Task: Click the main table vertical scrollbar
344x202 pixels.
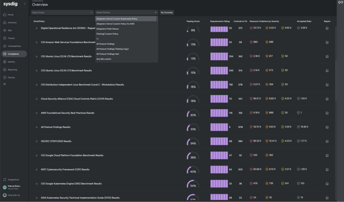Action: (336, 81)
